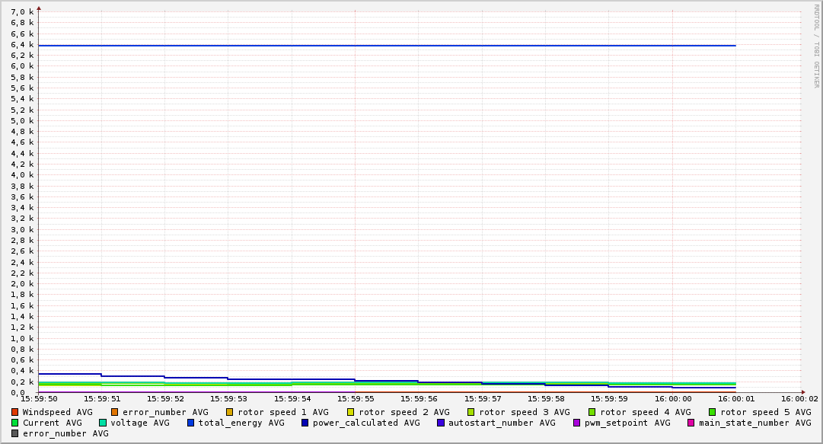Click the green rotor speed 5 AVG swatch

coord(713,412)
